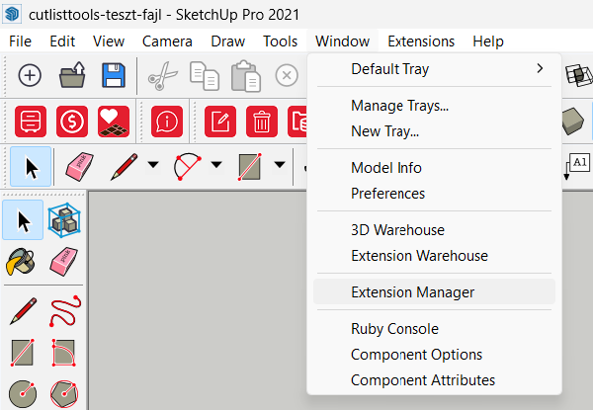Open the Extensions menu
The image size is (593, 410).
[x=421, y=41]
